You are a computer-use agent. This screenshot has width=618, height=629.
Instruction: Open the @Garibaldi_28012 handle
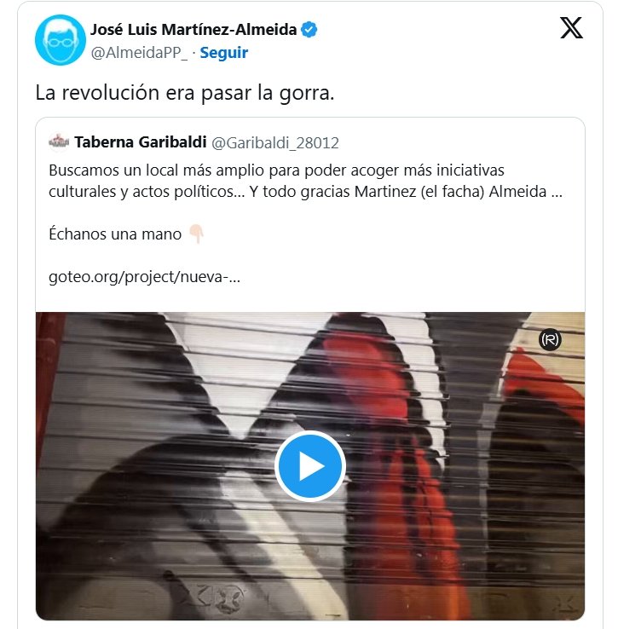pyautogui.click(x=275, y=143)
